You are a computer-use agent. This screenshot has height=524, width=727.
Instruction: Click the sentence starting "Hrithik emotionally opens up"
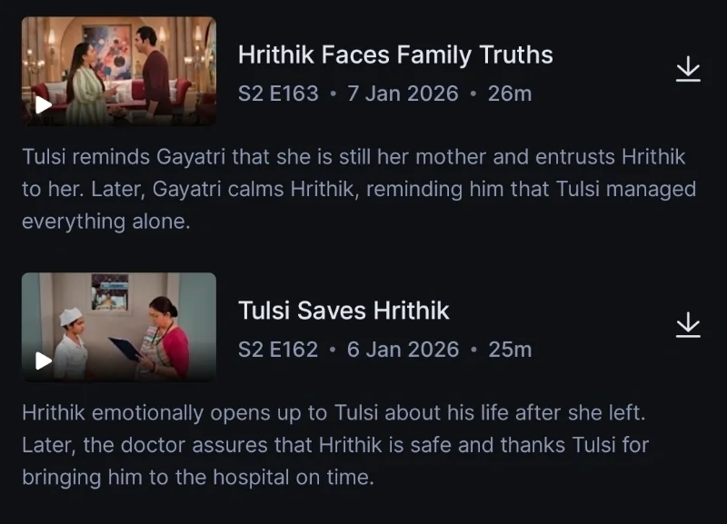click(333, 413)
